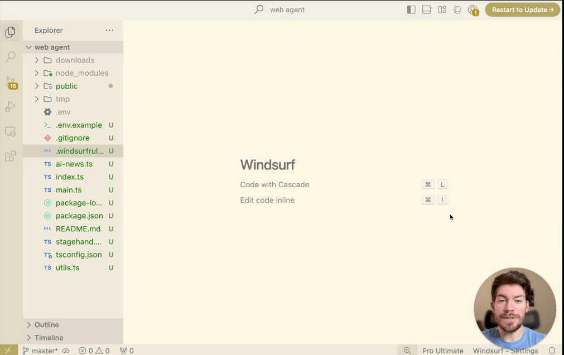Click the Cascade icon in title bar
The image size is (564, 355).
point(457,9)
